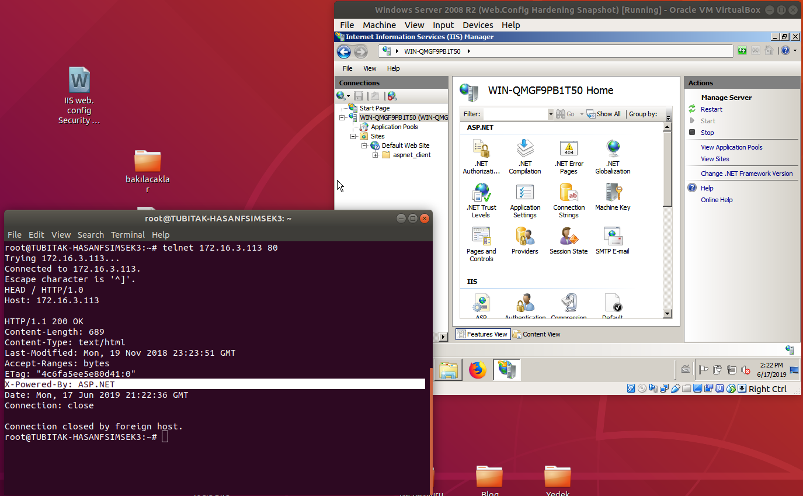Open the IIS web.config Security desktop document

[79, 96]
